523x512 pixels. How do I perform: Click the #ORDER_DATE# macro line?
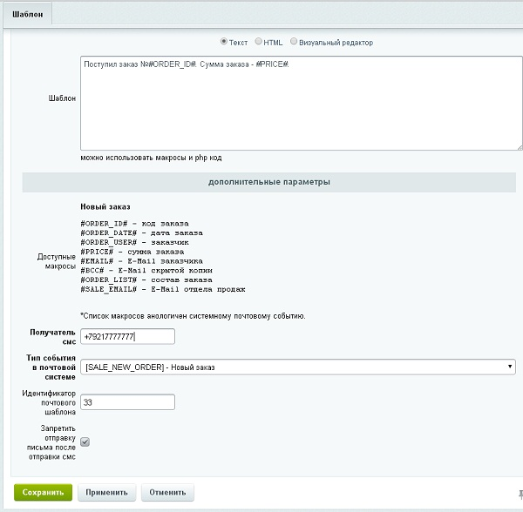pos(141,232)
